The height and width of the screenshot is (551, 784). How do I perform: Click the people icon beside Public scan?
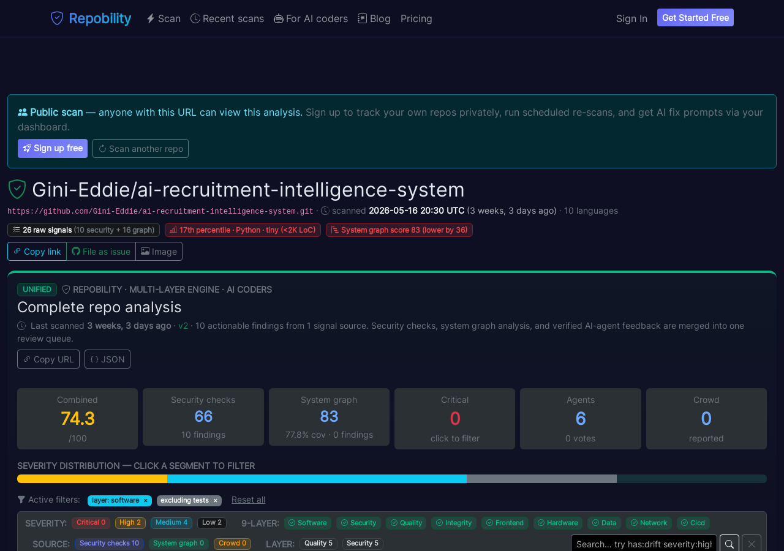[23, 112]
